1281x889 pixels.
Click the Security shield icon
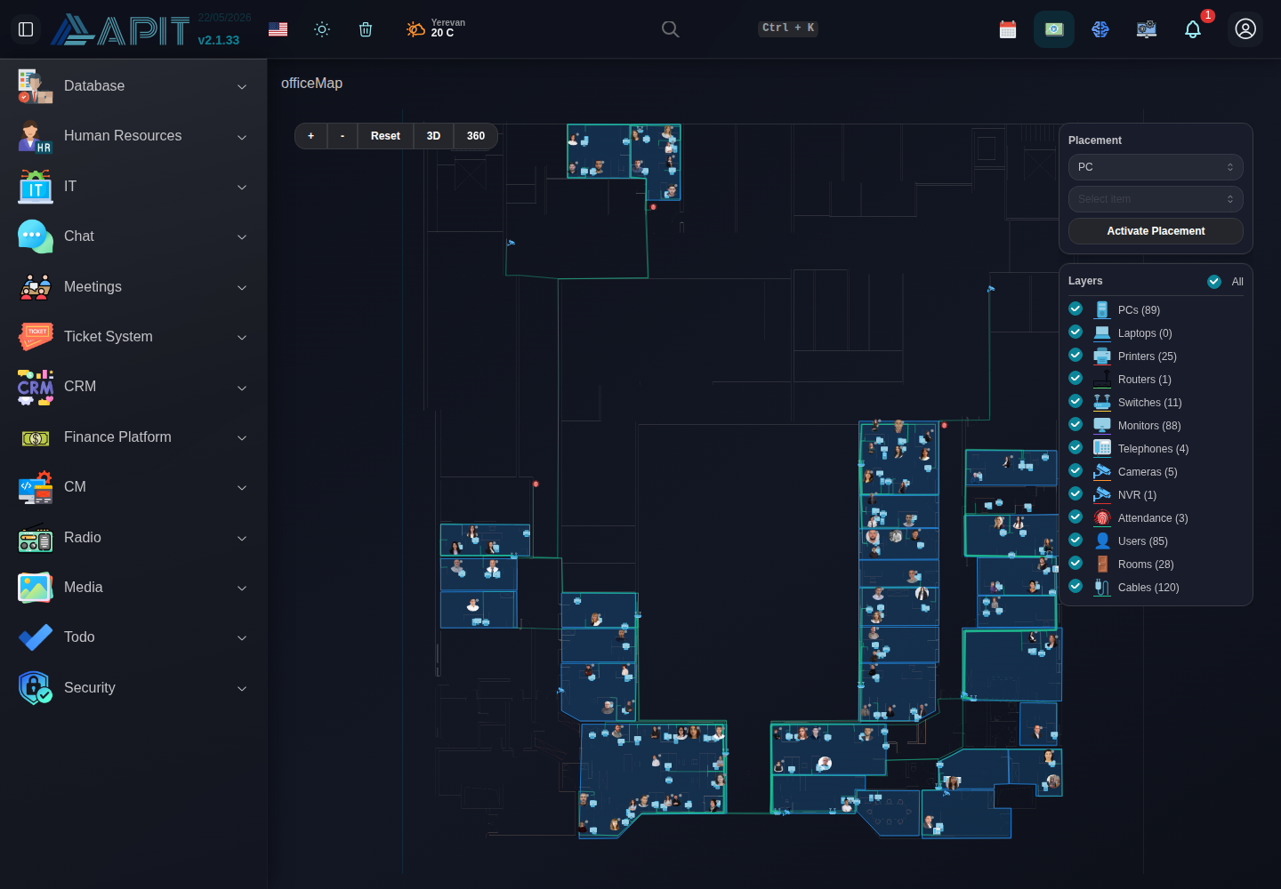(x=36, y=688)
